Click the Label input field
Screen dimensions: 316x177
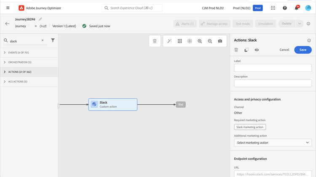tap(273, 68)
